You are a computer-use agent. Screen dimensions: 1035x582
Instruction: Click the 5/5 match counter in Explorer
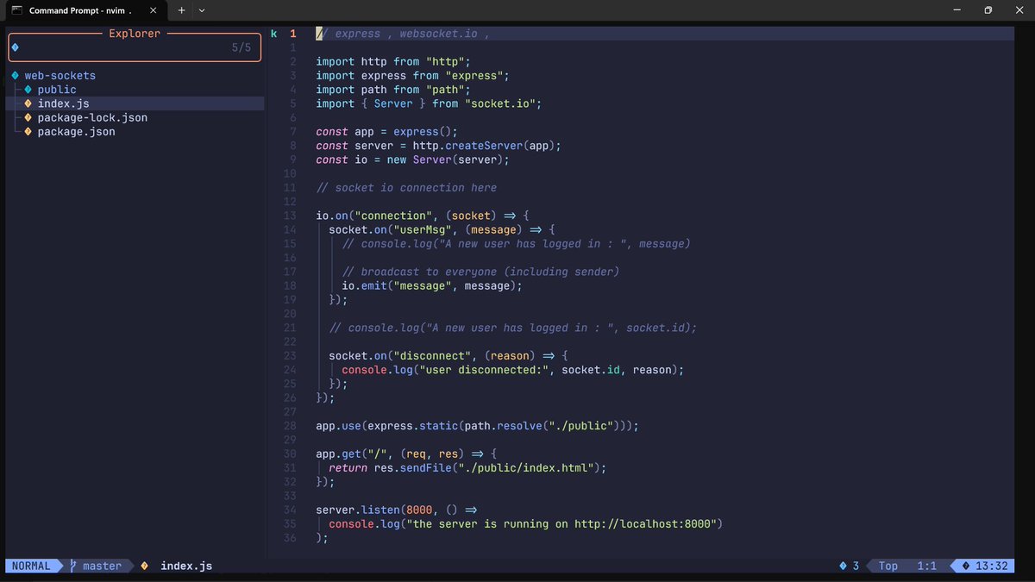click(241, 47)
